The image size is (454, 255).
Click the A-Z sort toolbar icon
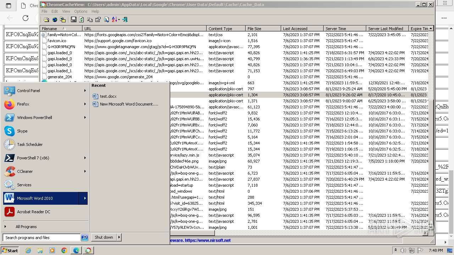click(115, 19)
